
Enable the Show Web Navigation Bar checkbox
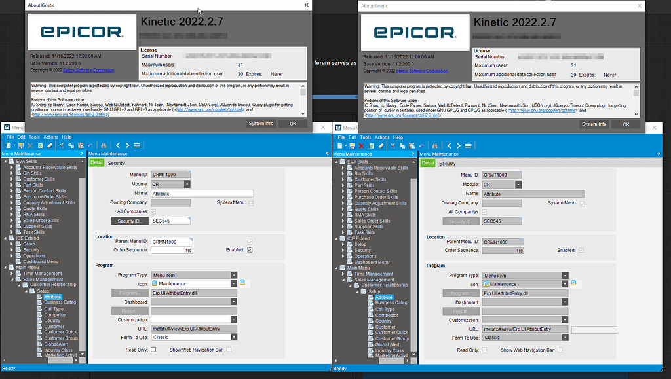pyautogui.click(x=229, y=349)
